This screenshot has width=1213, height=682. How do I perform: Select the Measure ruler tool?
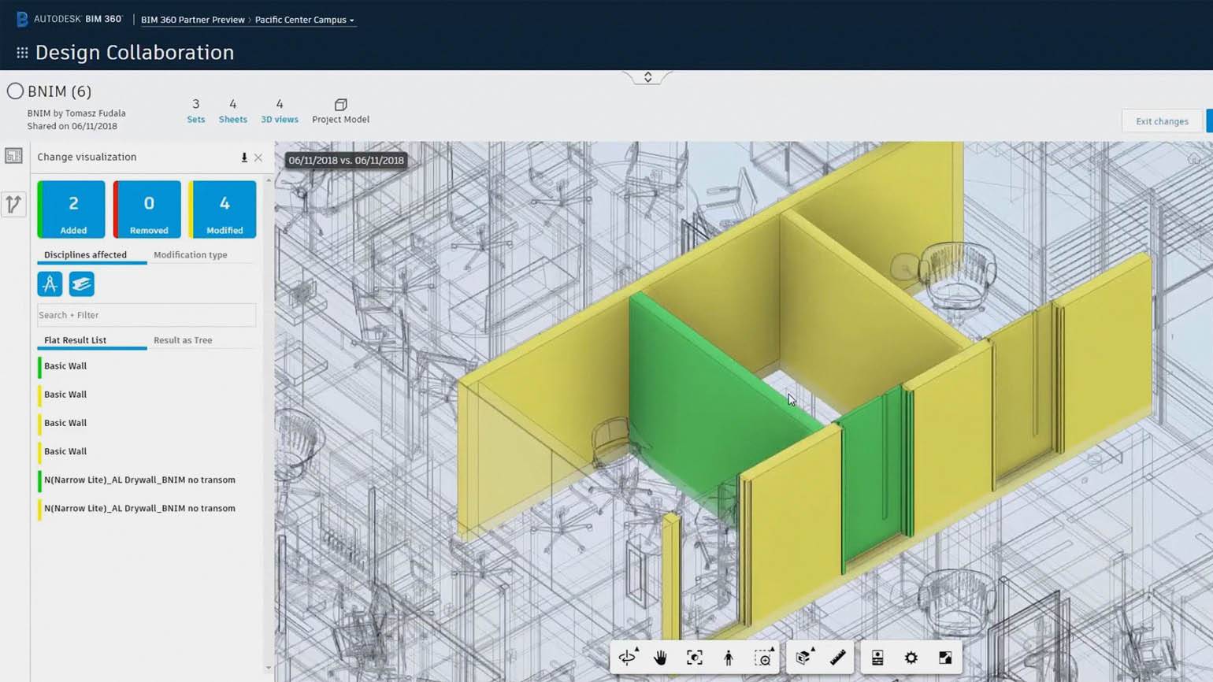[837, 658]
